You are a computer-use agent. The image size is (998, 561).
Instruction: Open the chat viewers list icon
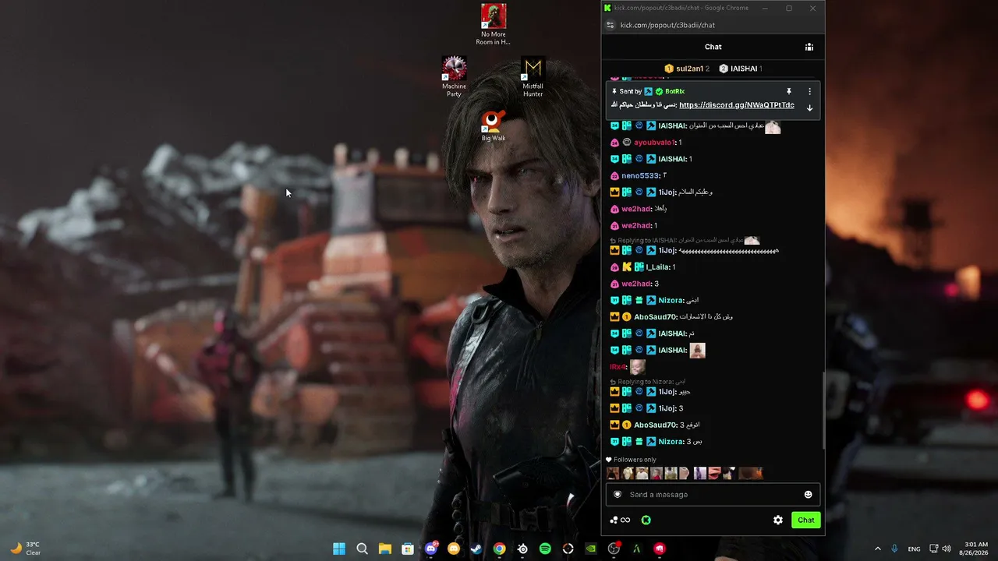(809, 47)
